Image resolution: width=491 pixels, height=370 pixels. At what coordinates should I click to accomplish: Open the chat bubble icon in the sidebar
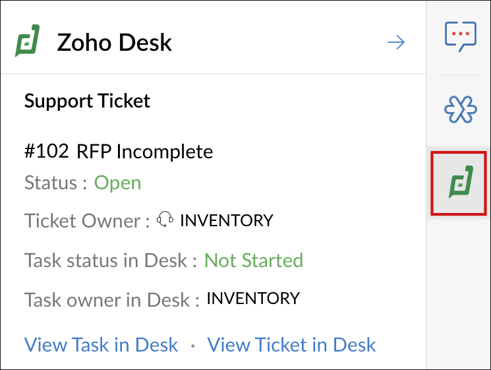click(460, 37)
